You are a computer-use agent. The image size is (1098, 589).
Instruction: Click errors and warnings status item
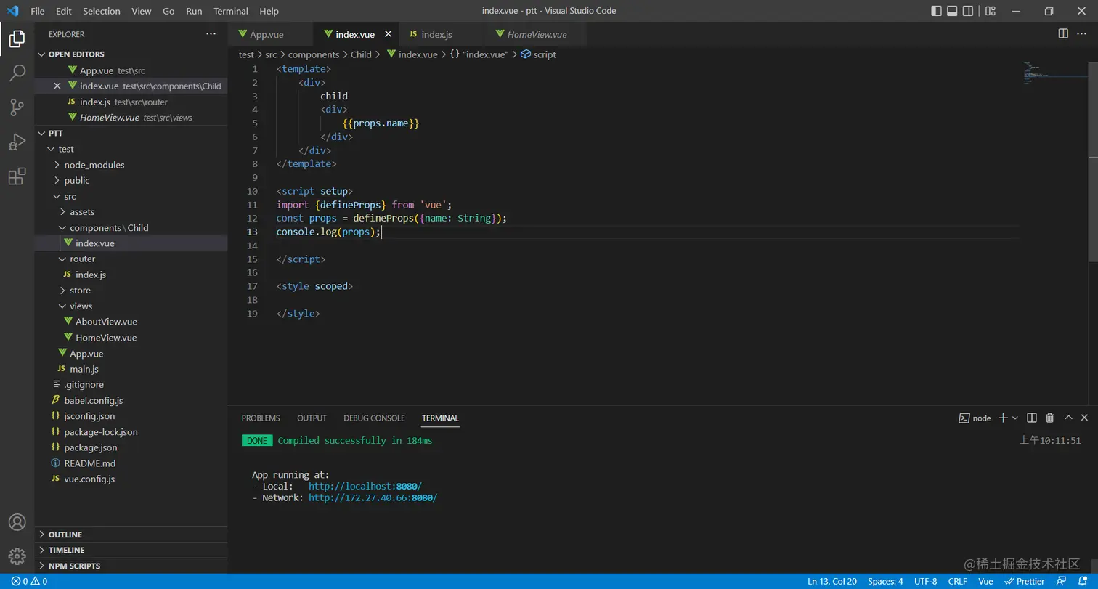pos(29,581)
